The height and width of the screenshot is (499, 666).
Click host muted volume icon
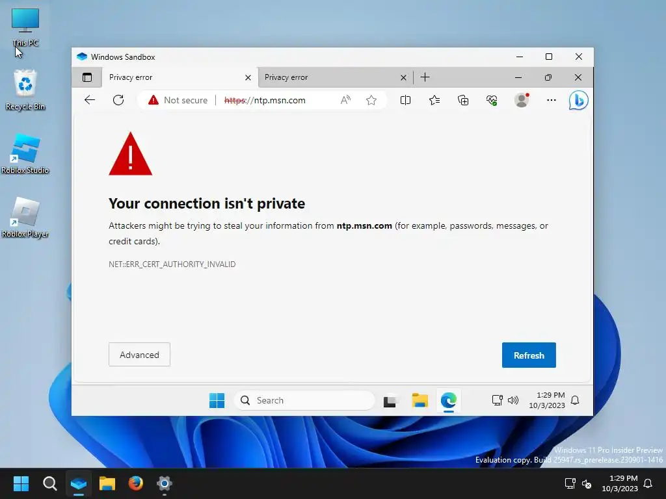587,483
